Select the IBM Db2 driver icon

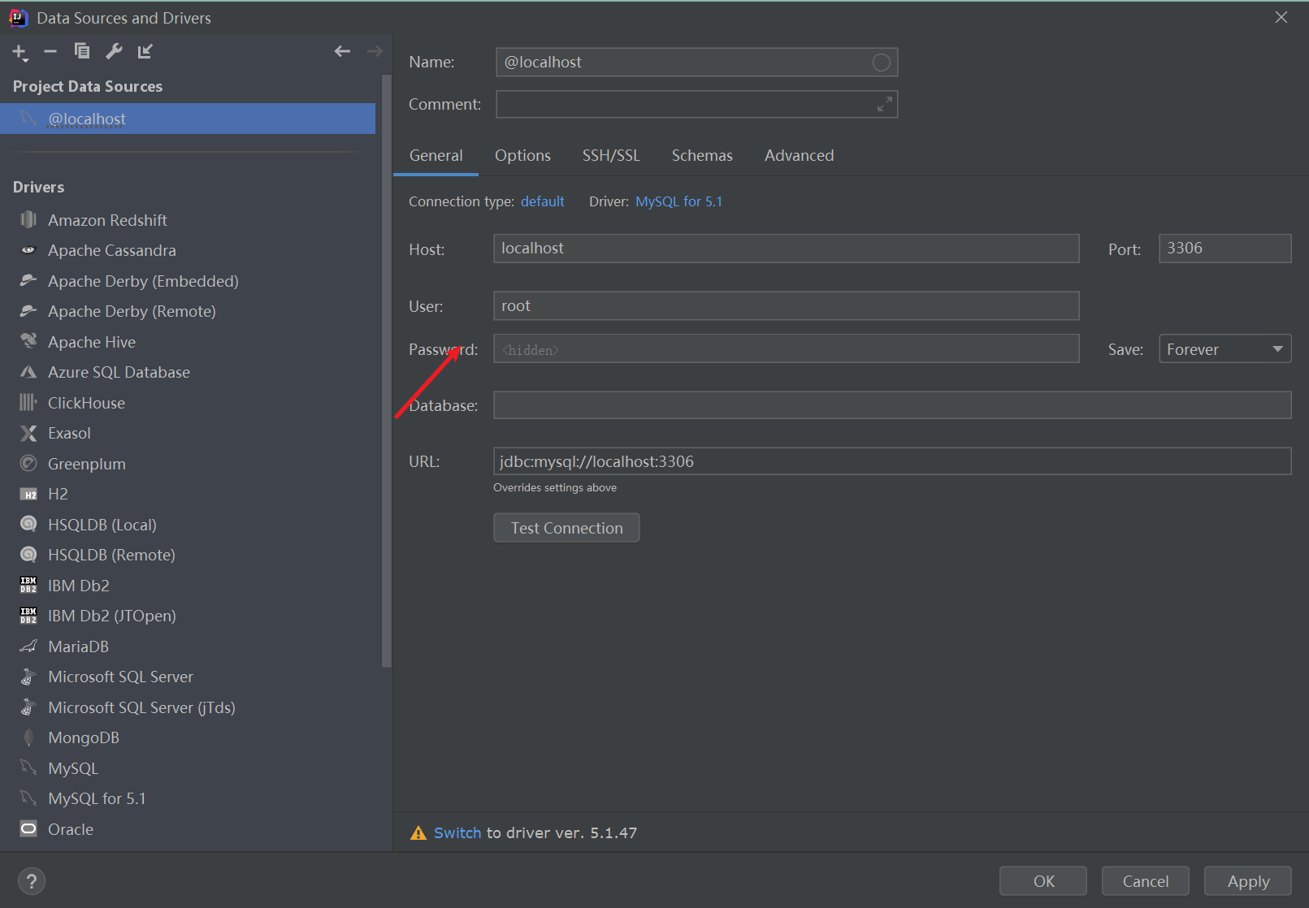pos(28,586)
